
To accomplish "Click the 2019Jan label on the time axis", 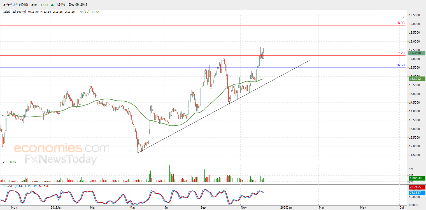I will pos(56,207).
